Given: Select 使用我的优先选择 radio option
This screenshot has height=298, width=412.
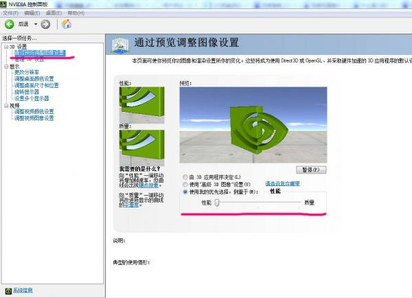Looking at the screenshot, I should 184,192.
